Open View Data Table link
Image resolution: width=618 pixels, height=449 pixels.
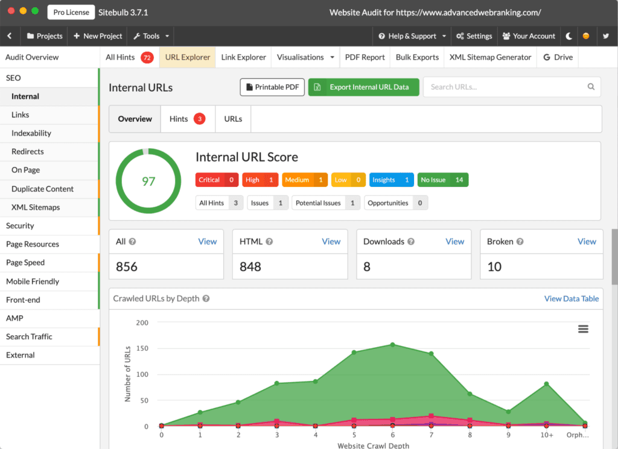[572, 299]
